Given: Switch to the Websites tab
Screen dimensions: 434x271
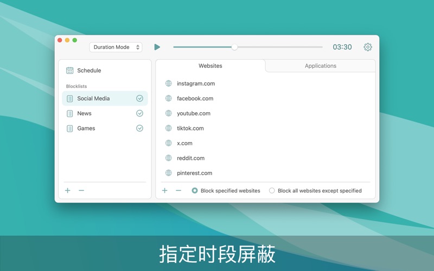Looking at the screenshot, I should coord(210,66).
